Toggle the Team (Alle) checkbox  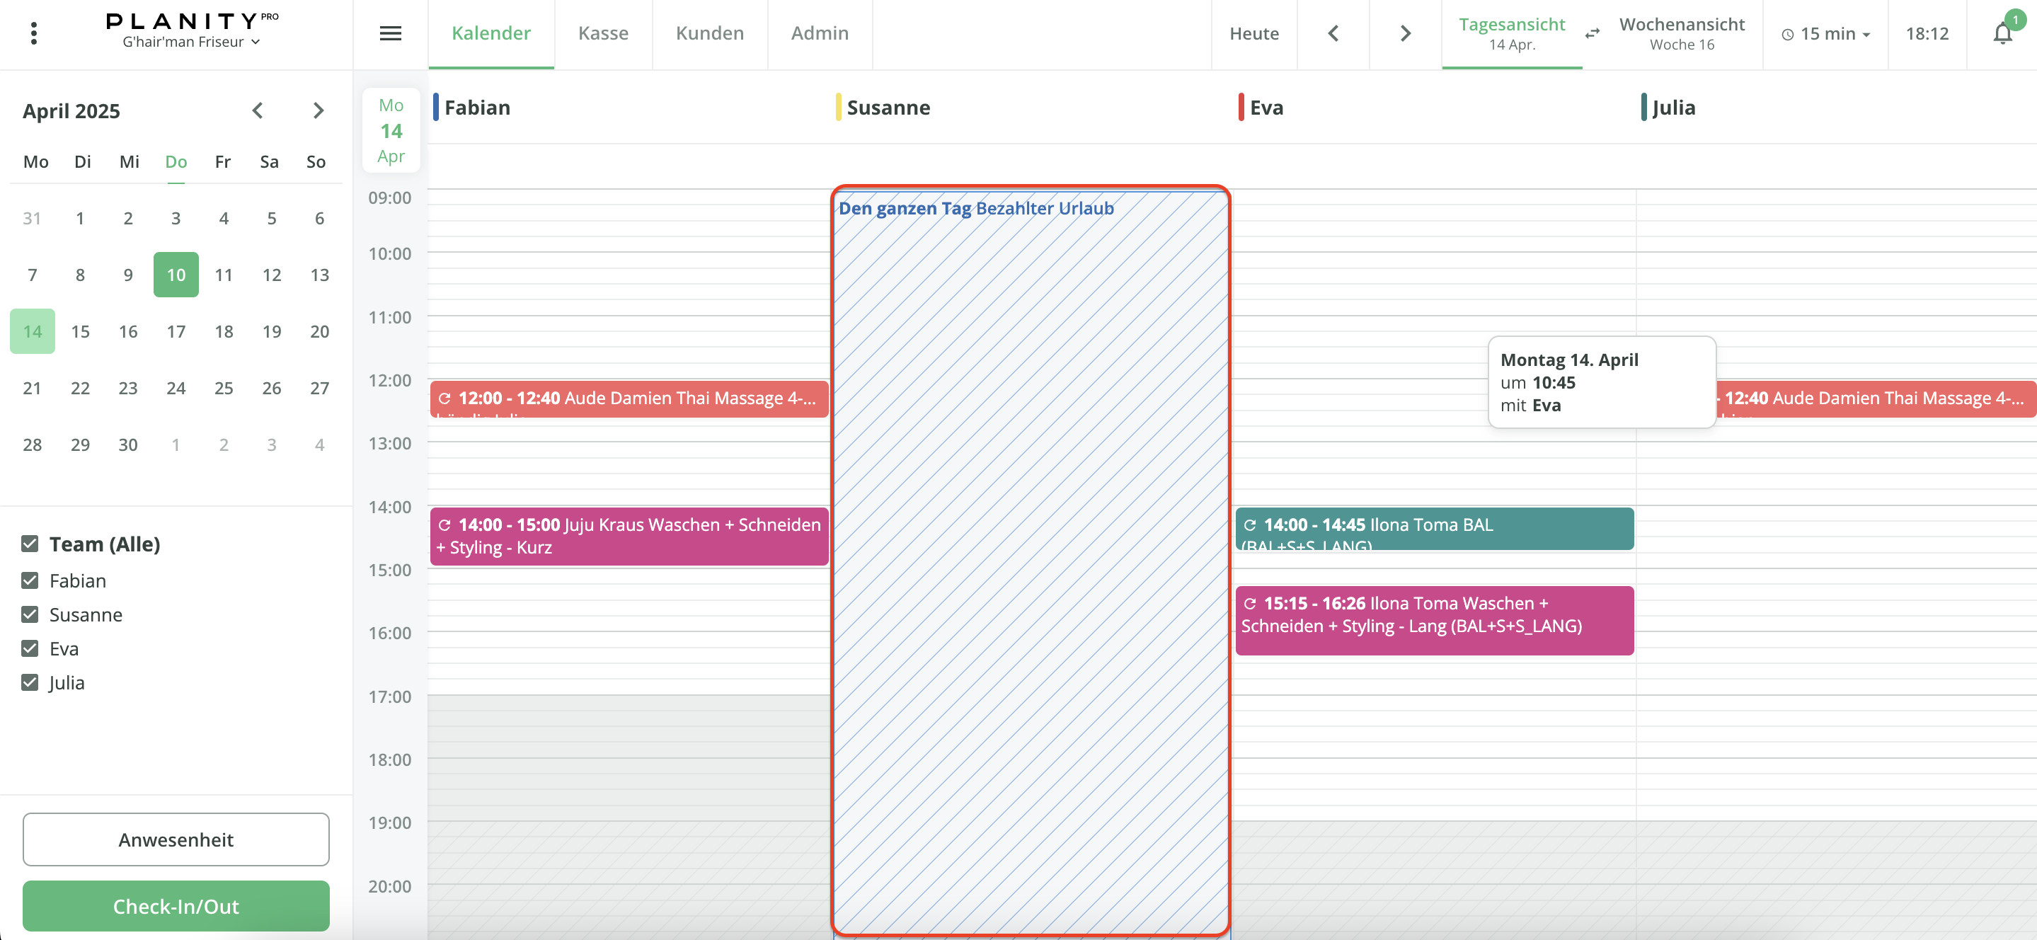30,544
